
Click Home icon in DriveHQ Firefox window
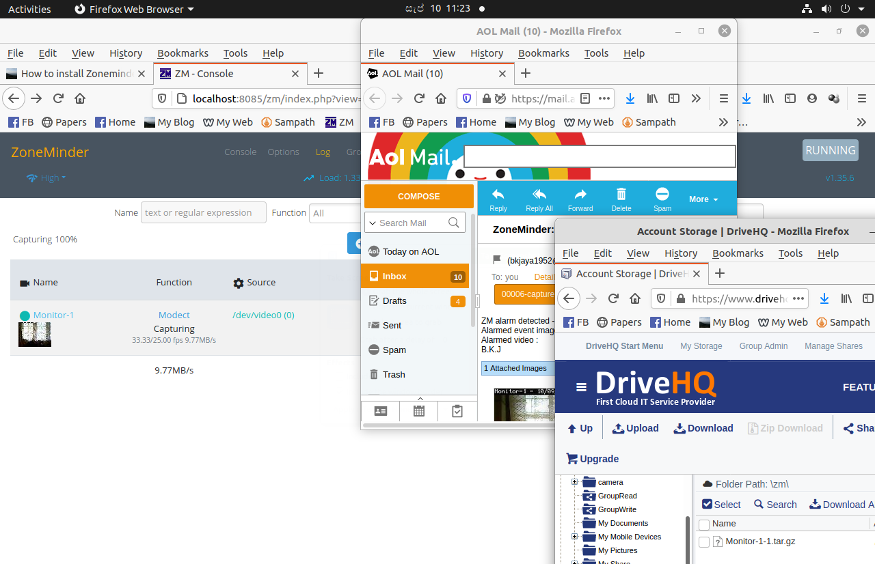coord(635,298)
